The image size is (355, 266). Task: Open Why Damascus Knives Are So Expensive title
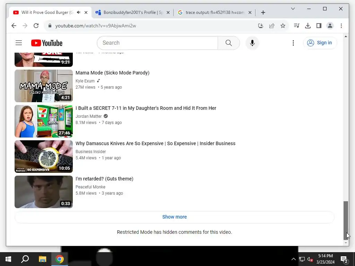[x=156, y=143]
